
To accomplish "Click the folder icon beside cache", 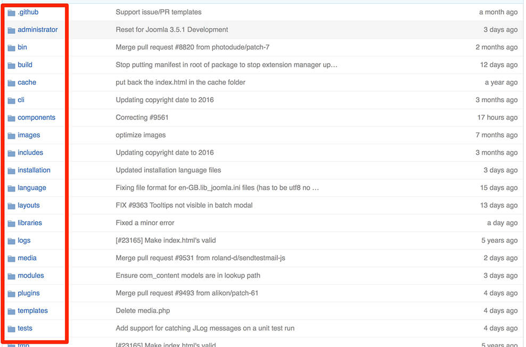I will pos(11,82).
